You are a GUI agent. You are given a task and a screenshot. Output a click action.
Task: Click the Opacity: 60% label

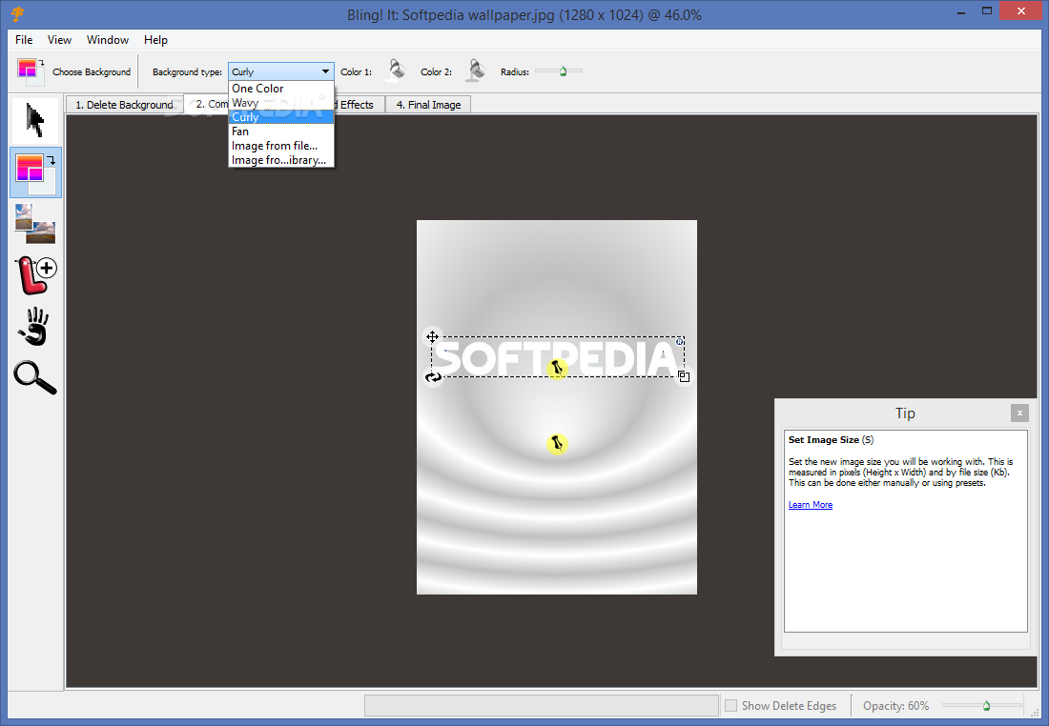[895, 705]
